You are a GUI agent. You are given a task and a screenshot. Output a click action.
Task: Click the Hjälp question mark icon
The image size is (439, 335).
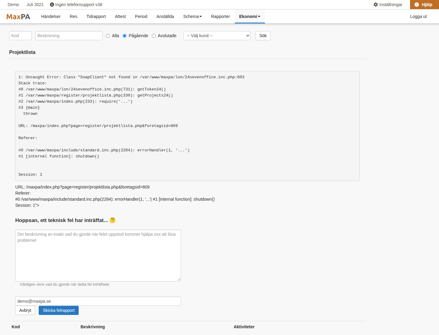pyautogui.click(x=417, y=5)
